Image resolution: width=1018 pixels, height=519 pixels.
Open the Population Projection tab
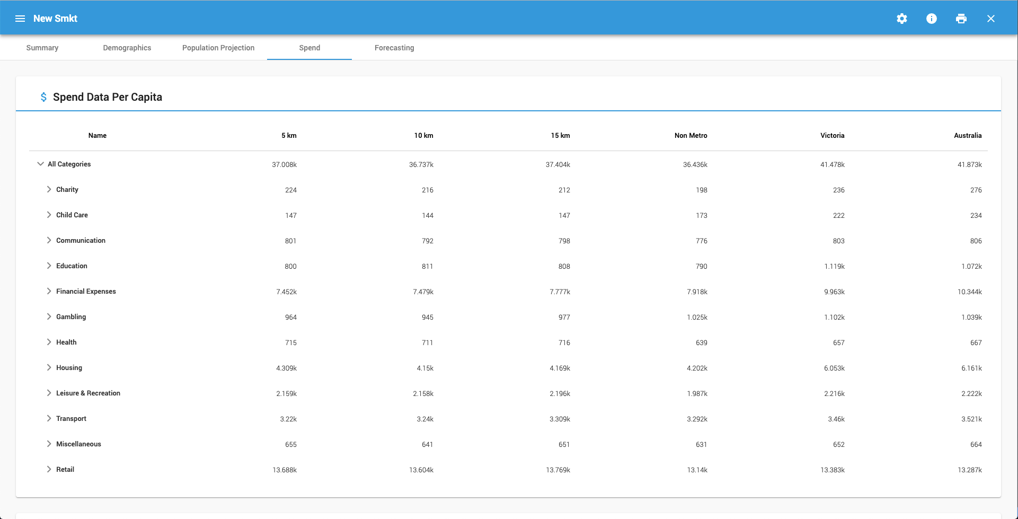[218, 48]
